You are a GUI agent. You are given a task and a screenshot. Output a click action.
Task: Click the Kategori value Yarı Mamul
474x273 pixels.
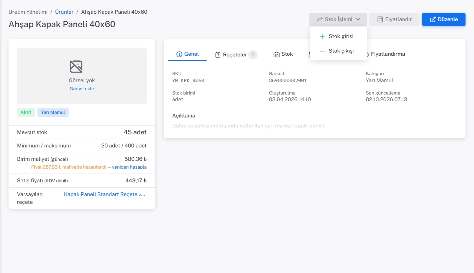[x=380, y=80]
